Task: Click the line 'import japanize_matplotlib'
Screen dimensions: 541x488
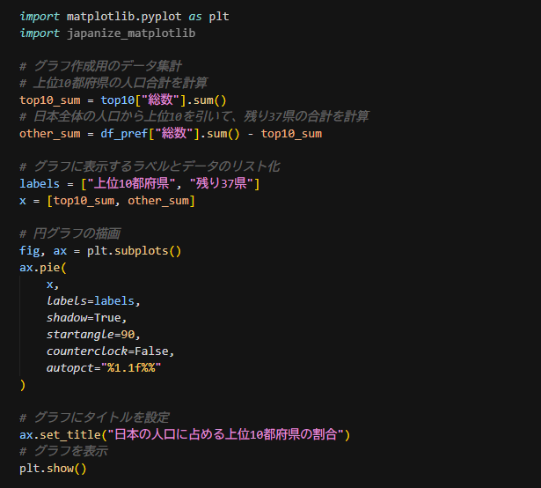Action: (x=107, y=33)
